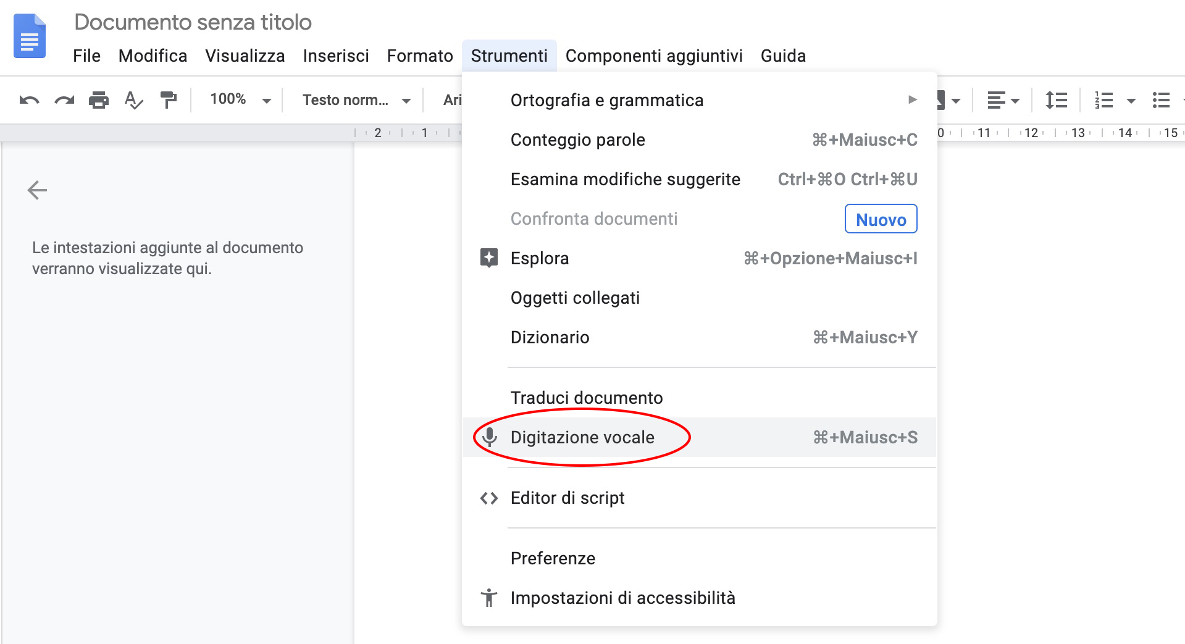Screen dimensions: 1185x644
Task: Open the Guida menu
Action: click(782, 56)
